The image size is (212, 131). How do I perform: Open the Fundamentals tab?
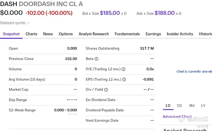127,34
